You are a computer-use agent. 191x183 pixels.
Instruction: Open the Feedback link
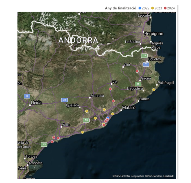coord(168,176)
